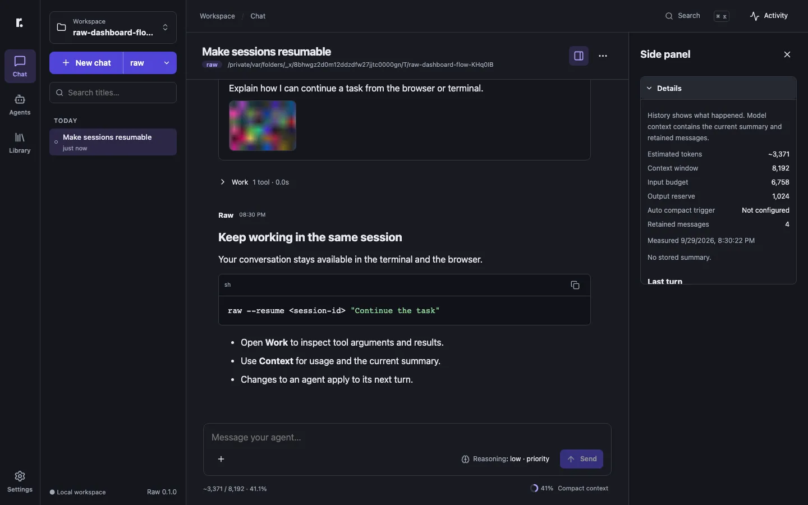Click the Local workspace status indicator

coord(77,492)
